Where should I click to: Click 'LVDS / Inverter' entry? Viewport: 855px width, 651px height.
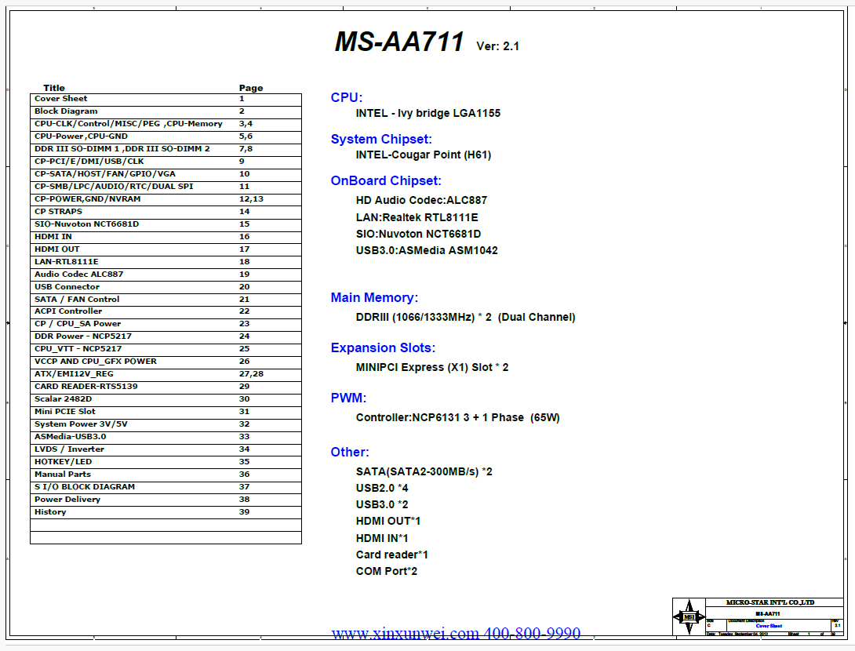point(166,449)
